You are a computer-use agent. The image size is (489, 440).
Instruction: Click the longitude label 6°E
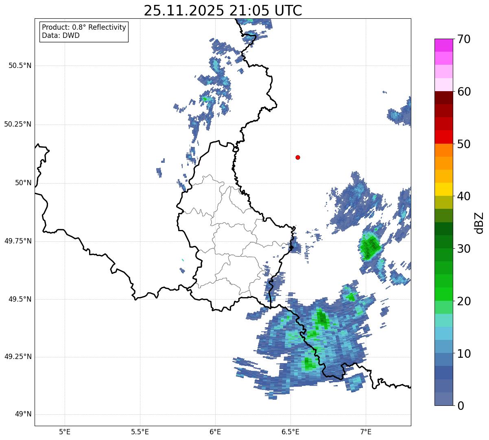215,431
